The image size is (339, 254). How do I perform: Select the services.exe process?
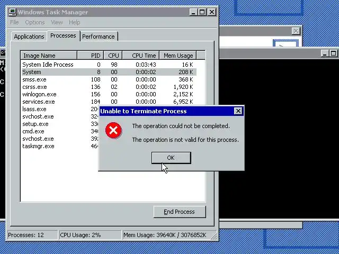point(109,102)
